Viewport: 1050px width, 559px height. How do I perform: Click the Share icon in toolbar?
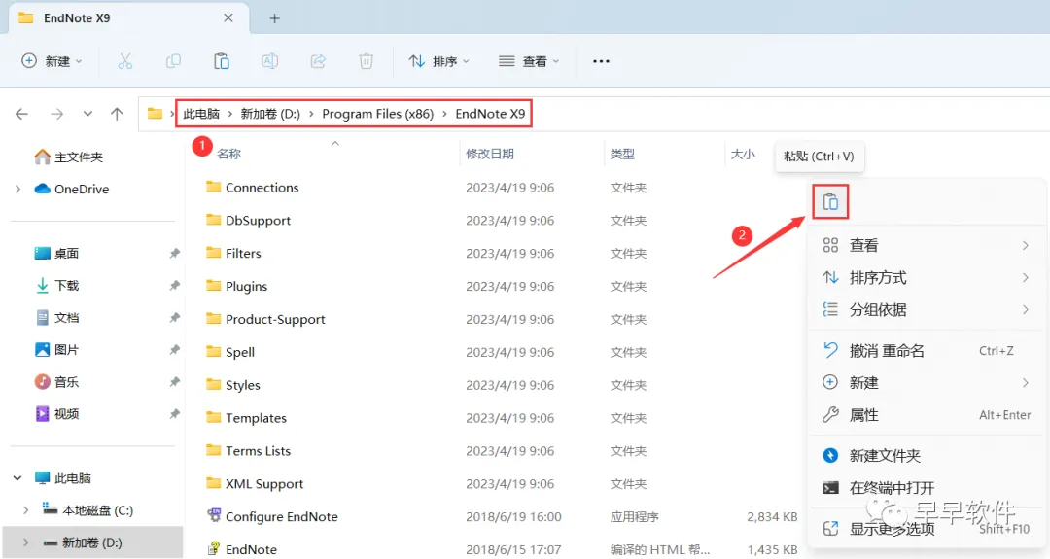(x=318, y=61)
